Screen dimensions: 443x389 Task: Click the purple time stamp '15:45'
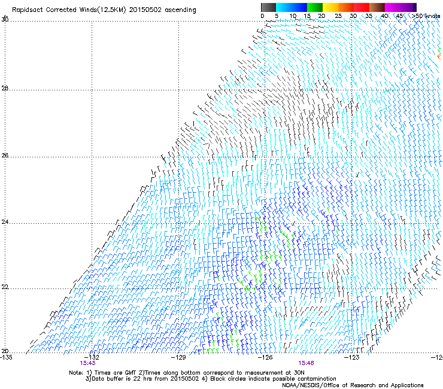click(x=87, y=363)
